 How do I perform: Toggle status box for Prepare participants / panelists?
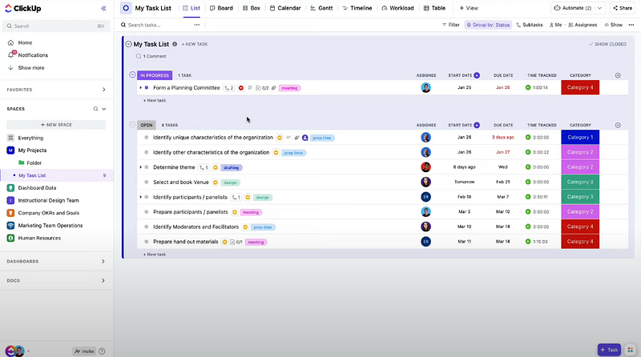tap(147, 212)
